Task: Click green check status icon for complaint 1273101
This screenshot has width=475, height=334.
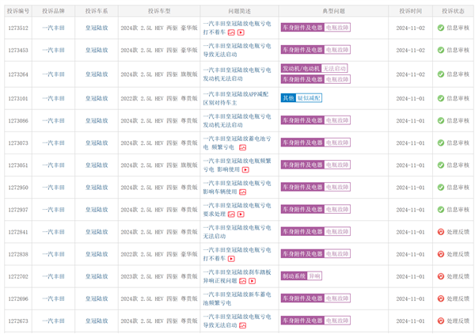Action: 441,98
